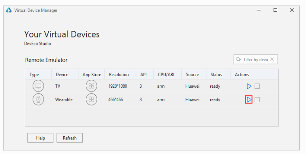Viewport: 306px width, 154px height.
Task: Close the Virtual Device Manager window
Action: click(x=292, y=10)
